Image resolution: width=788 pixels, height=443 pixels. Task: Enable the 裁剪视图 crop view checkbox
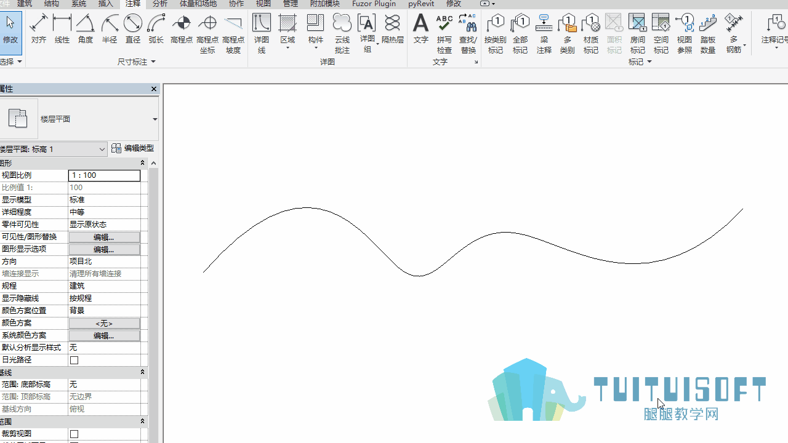coord(74,434)
